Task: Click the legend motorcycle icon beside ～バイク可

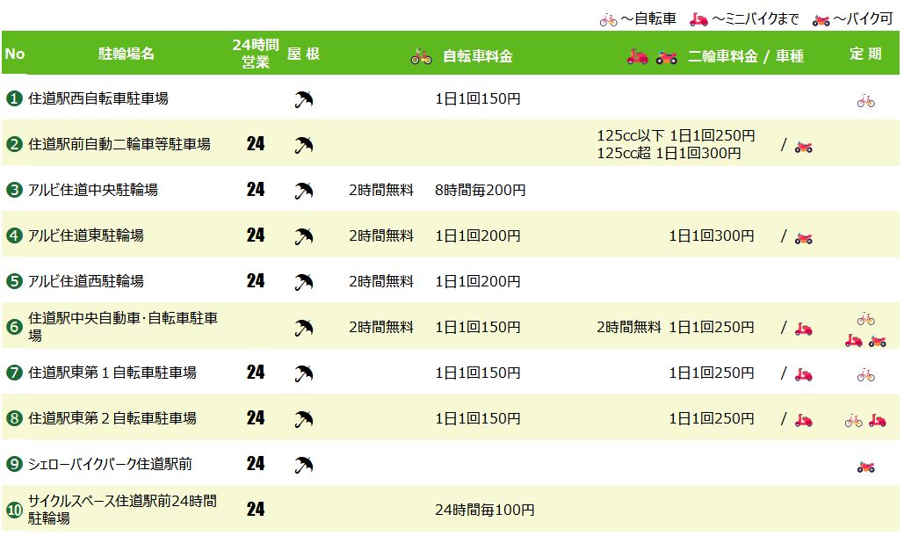Action: point(821,21)
